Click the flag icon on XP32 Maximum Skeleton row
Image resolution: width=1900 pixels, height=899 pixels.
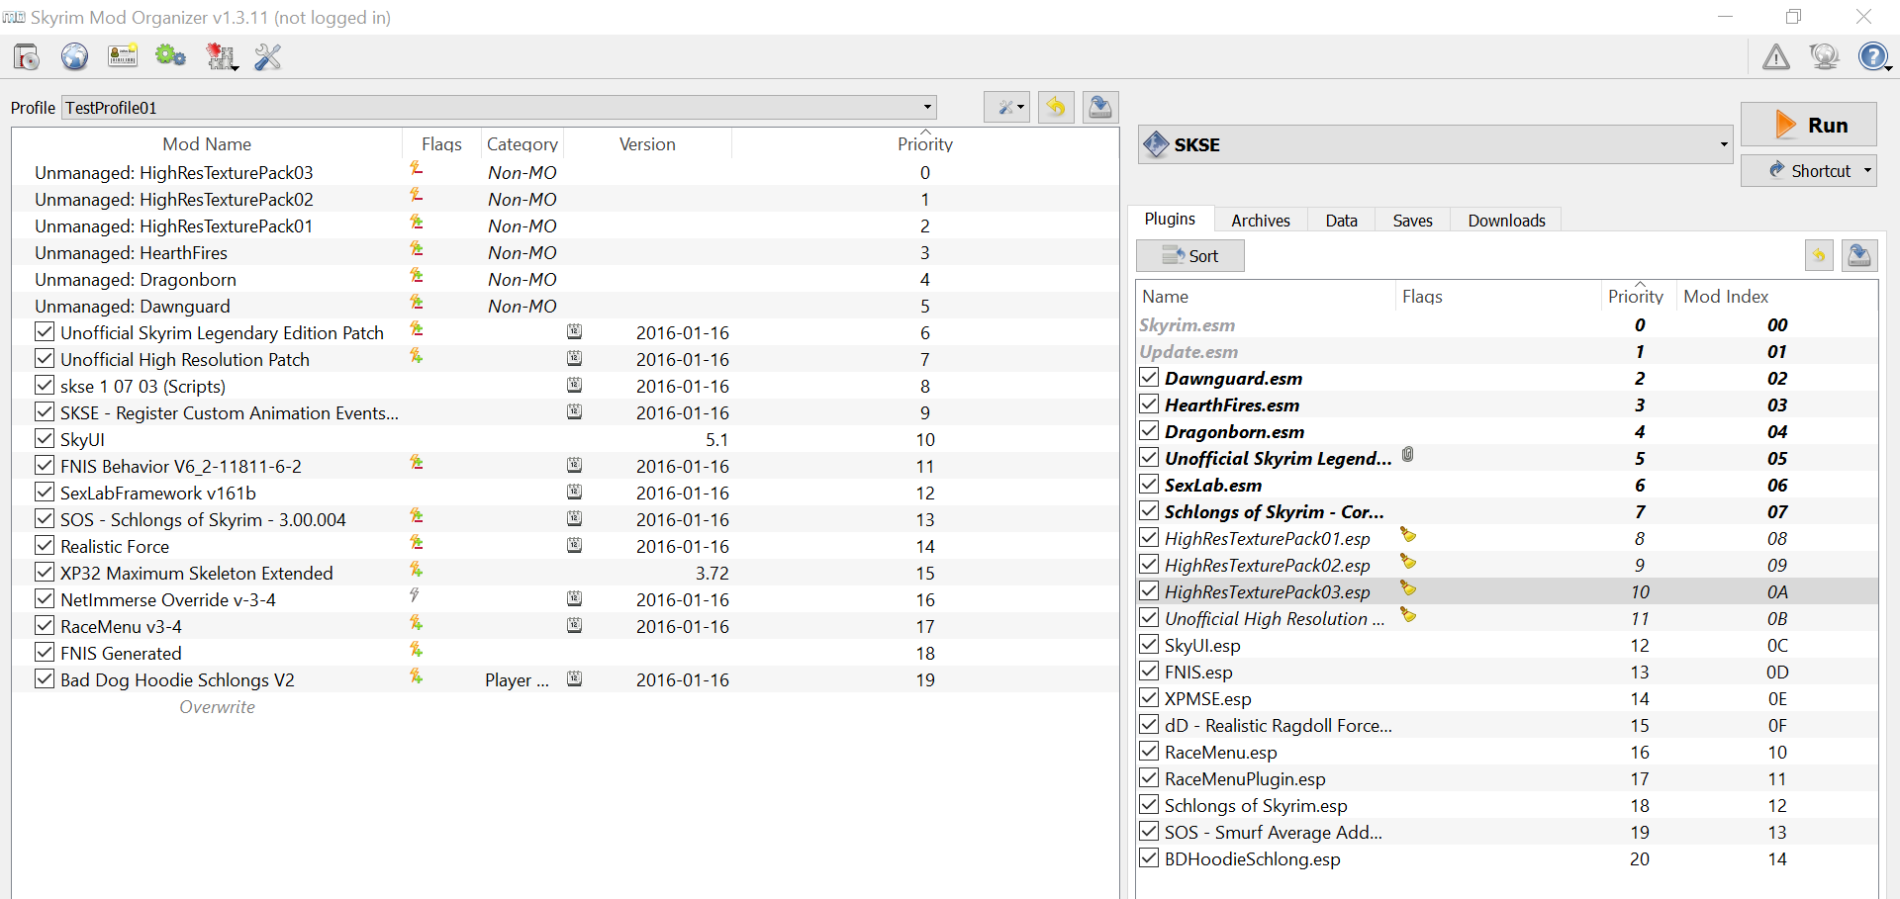point(417,570)
